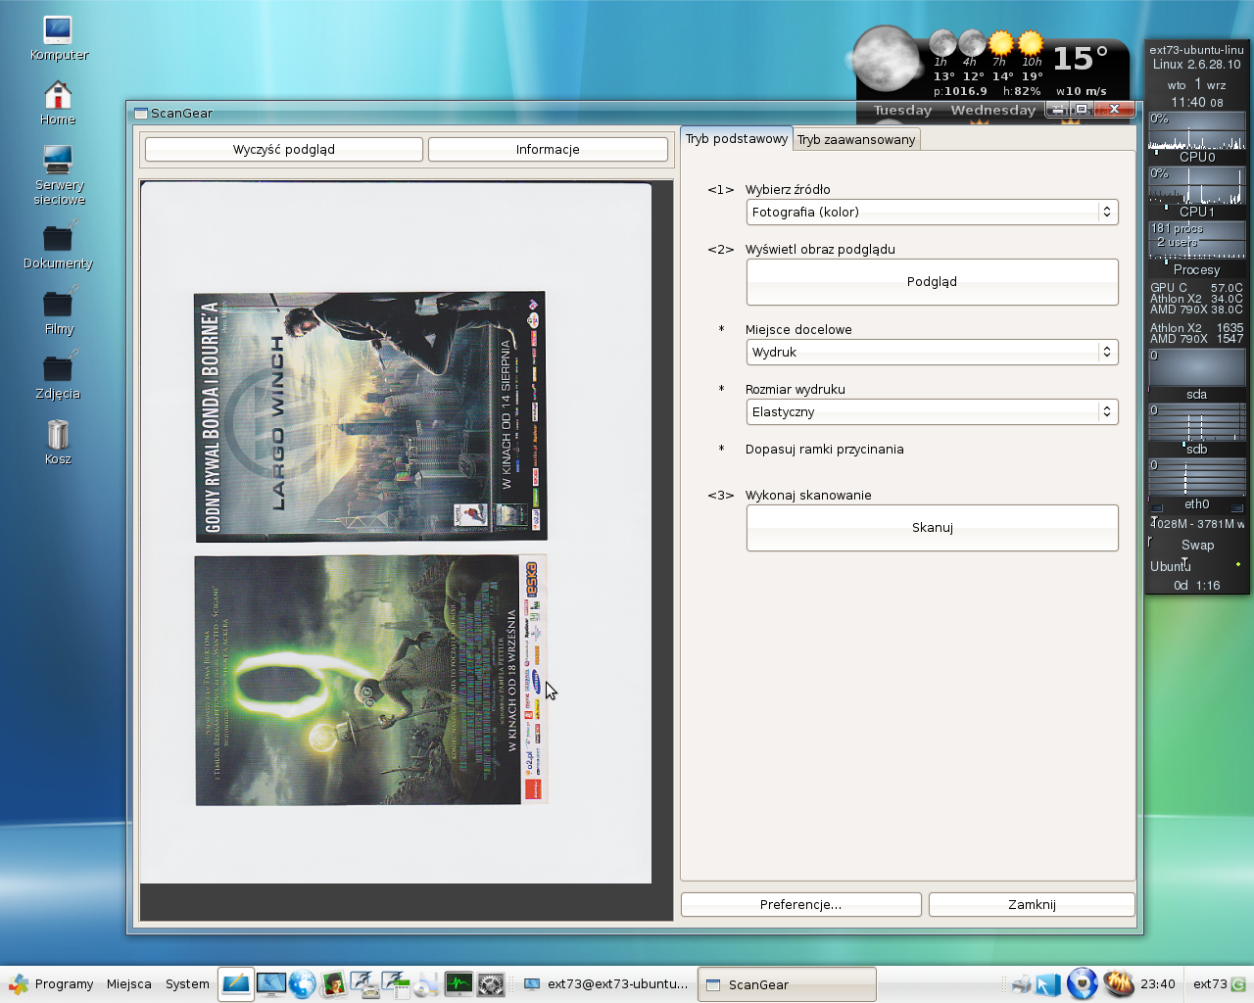
Task: Launch the OpenOffice Writer launcher
Action: pyautogui.click(x=365, y=984)
